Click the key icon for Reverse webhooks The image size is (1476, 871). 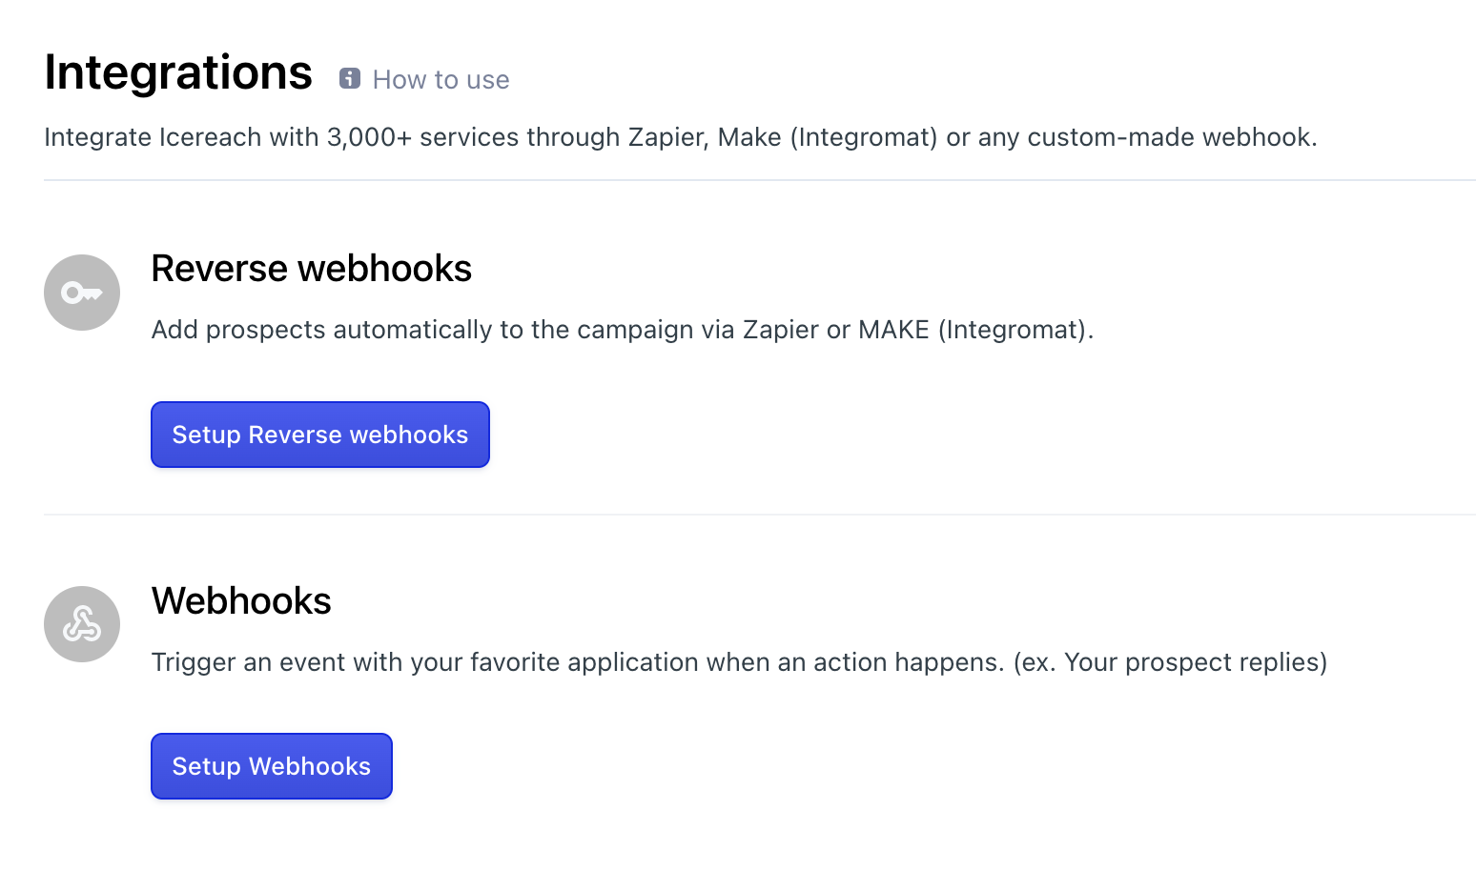pyautogui.click(x=82, y=293)
